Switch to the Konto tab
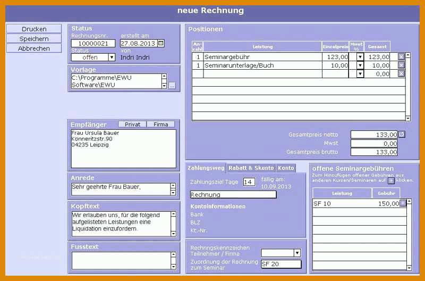The width and height of the screenshot is (425, 281). 286,168
